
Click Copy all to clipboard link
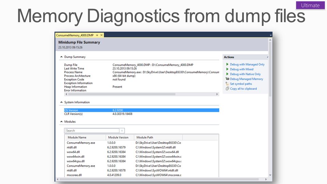(243, 89)
